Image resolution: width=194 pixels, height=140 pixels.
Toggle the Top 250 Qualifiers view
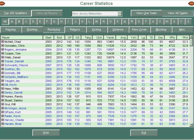point(15,13)
